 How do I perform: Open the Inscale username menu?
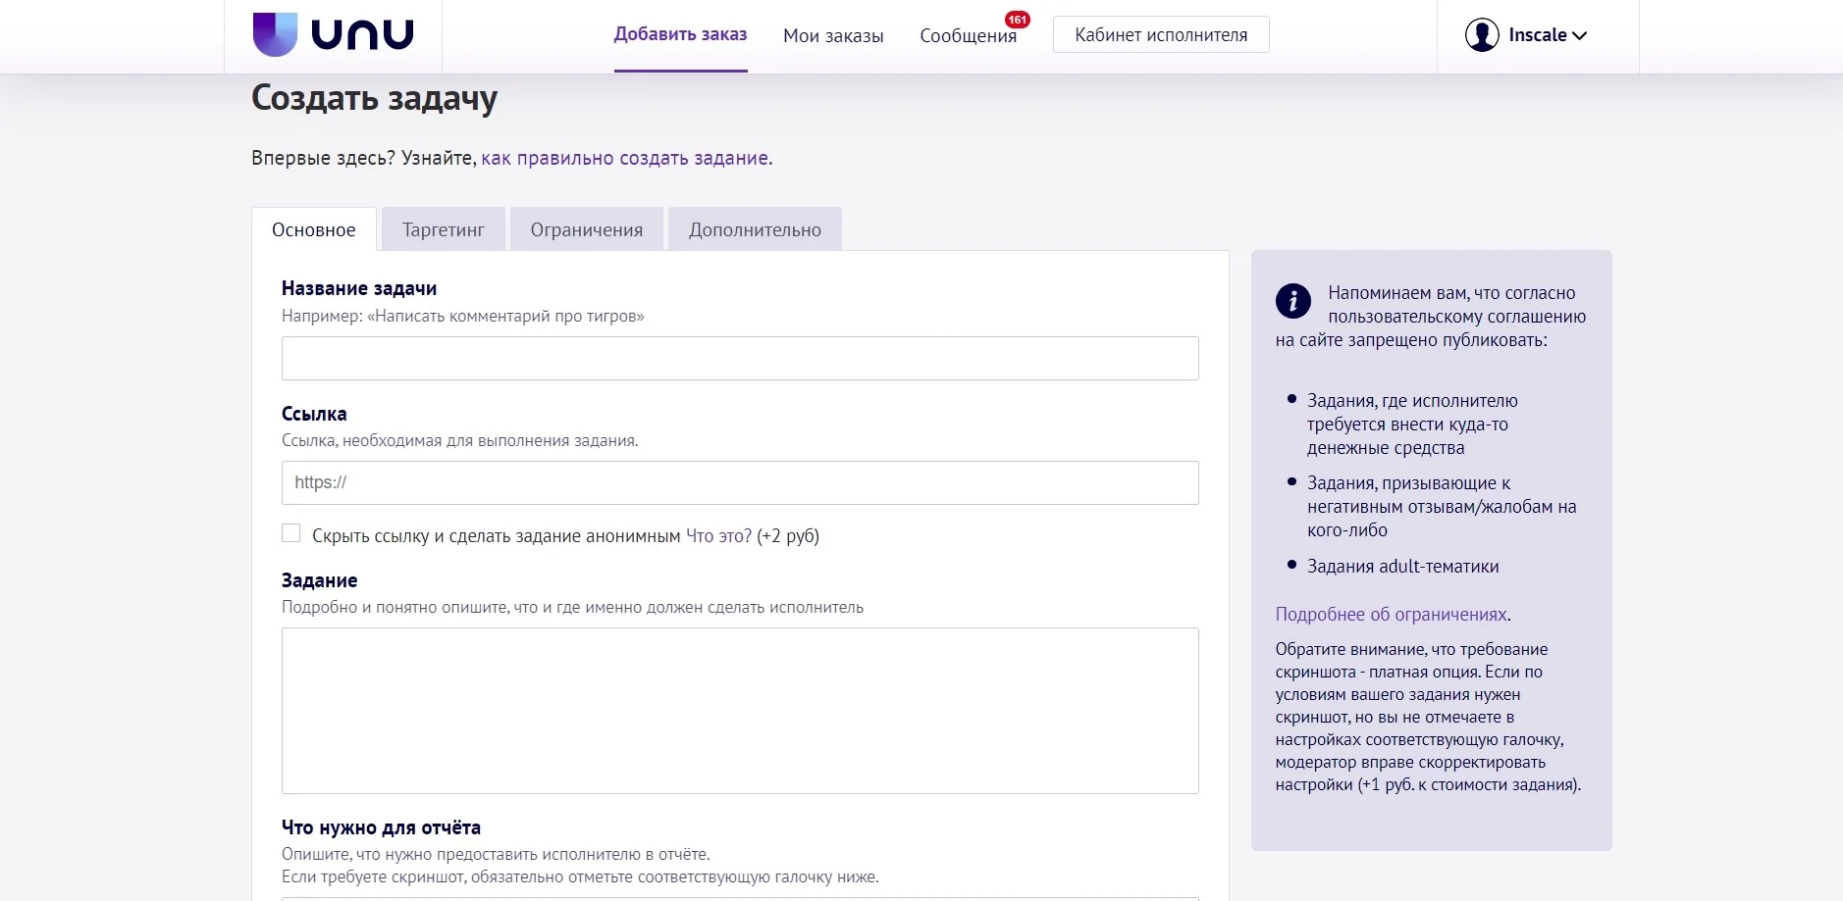pyautogui.click(x=1538, y=35)
